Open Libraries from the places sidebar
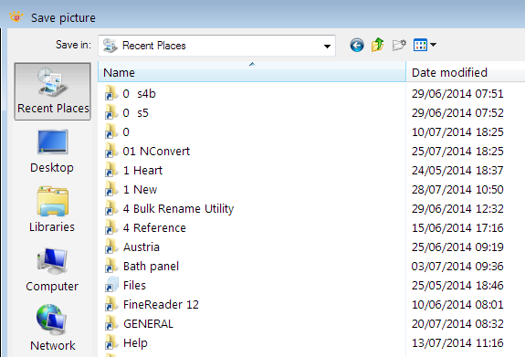This screenshot has width=525, height=357. tap(52, 210)
